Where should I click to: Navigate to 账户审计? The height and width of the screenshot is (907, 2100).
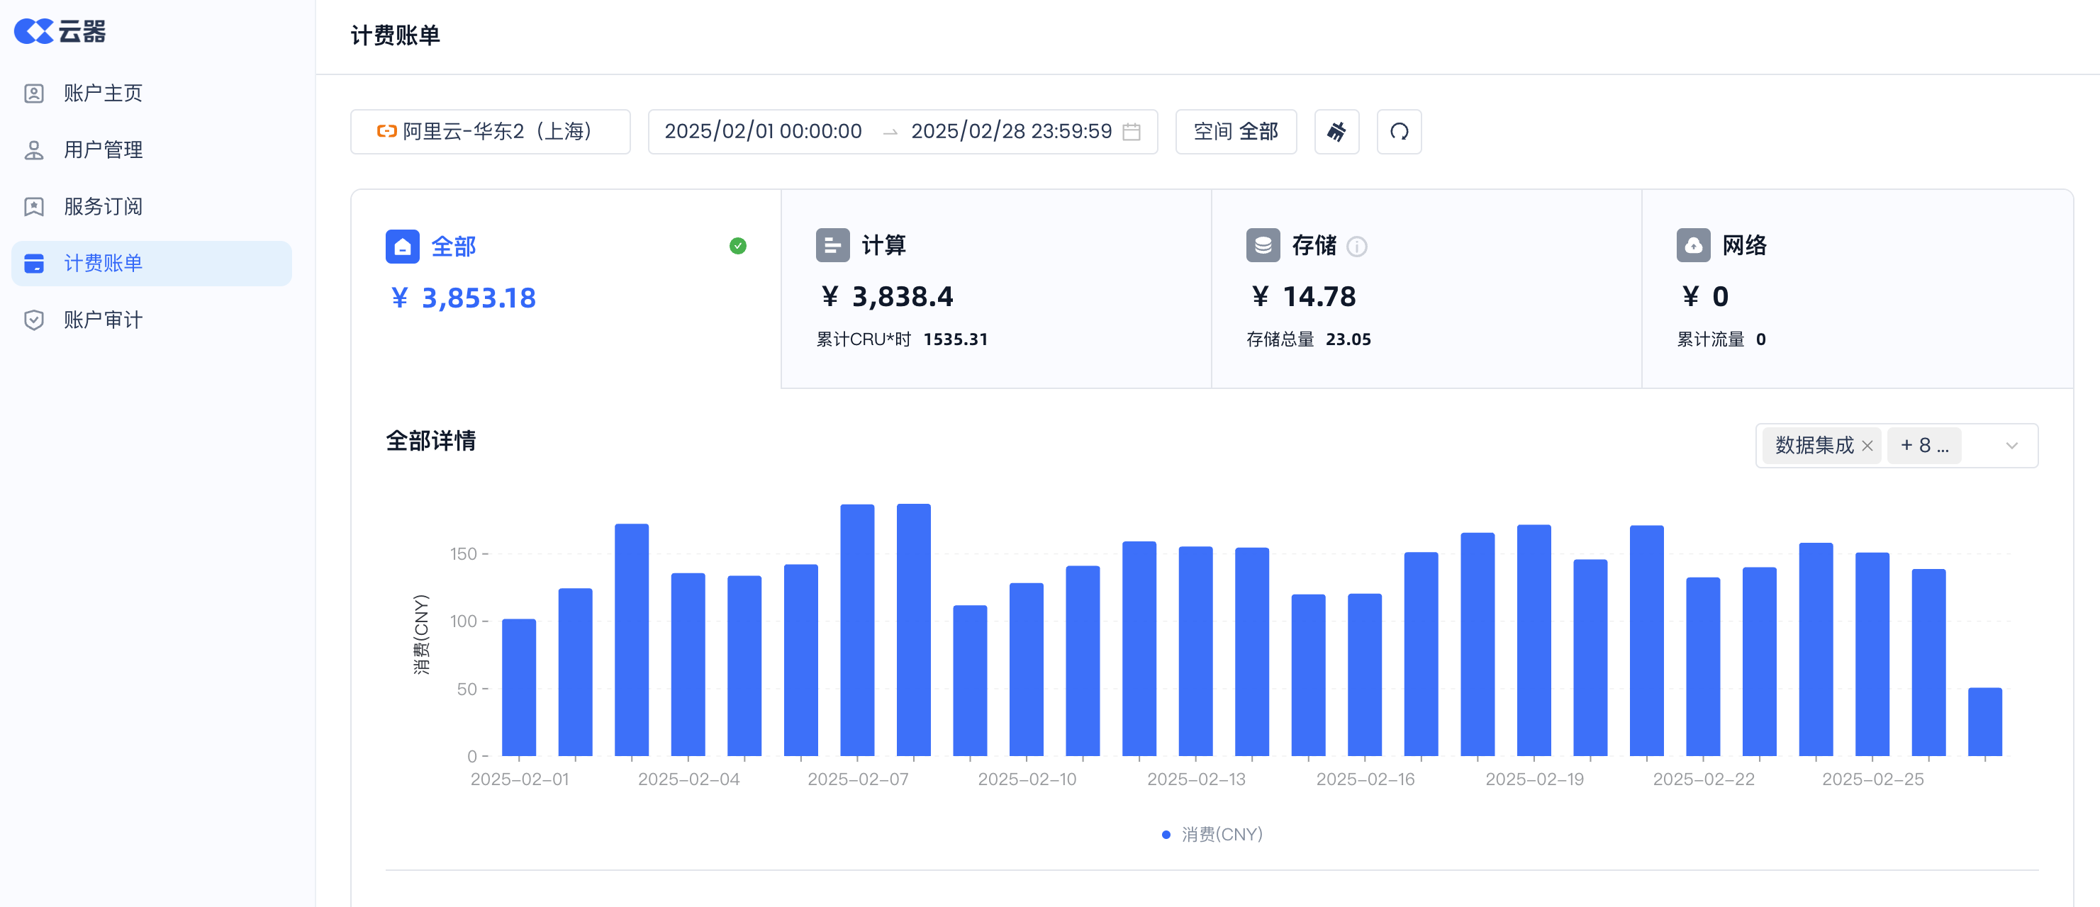click(x=103, y=320)
